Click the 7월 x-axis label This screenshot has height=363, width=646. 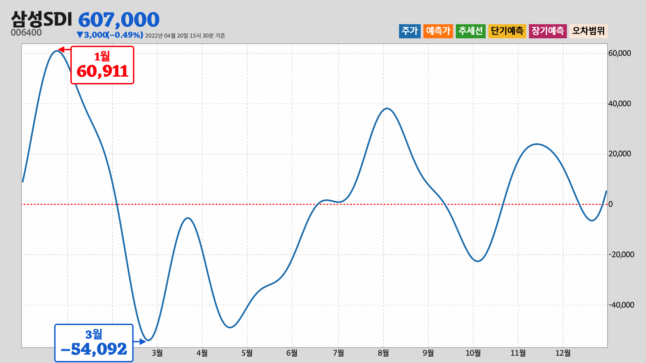pyautogui.click(x=338, y=353)
